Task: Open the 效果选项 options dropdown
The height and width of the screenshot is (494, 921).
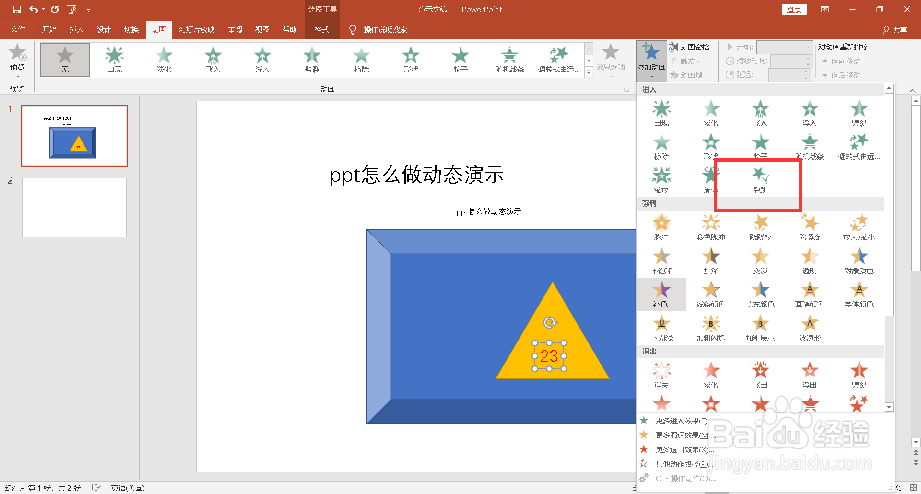Action: point(610,60)
